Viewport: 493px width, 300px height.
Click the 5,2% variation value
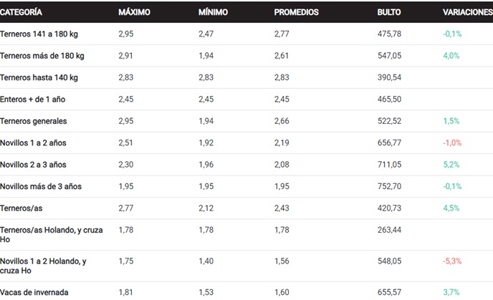(x=451, y=165)
